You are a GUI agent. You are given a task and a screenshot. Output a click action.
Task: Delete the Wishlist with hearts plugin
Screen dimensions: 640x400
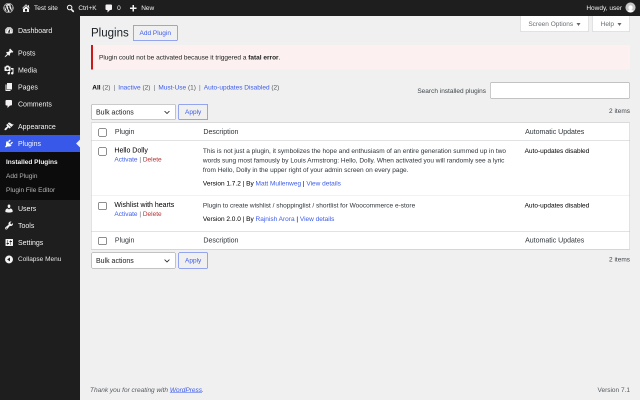click(x=152, y=214)
